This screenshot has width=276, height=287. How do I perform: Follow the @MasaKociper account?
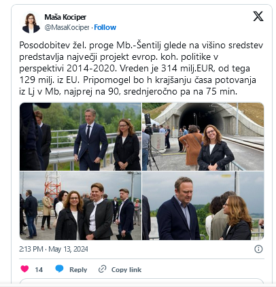point(105,27)
